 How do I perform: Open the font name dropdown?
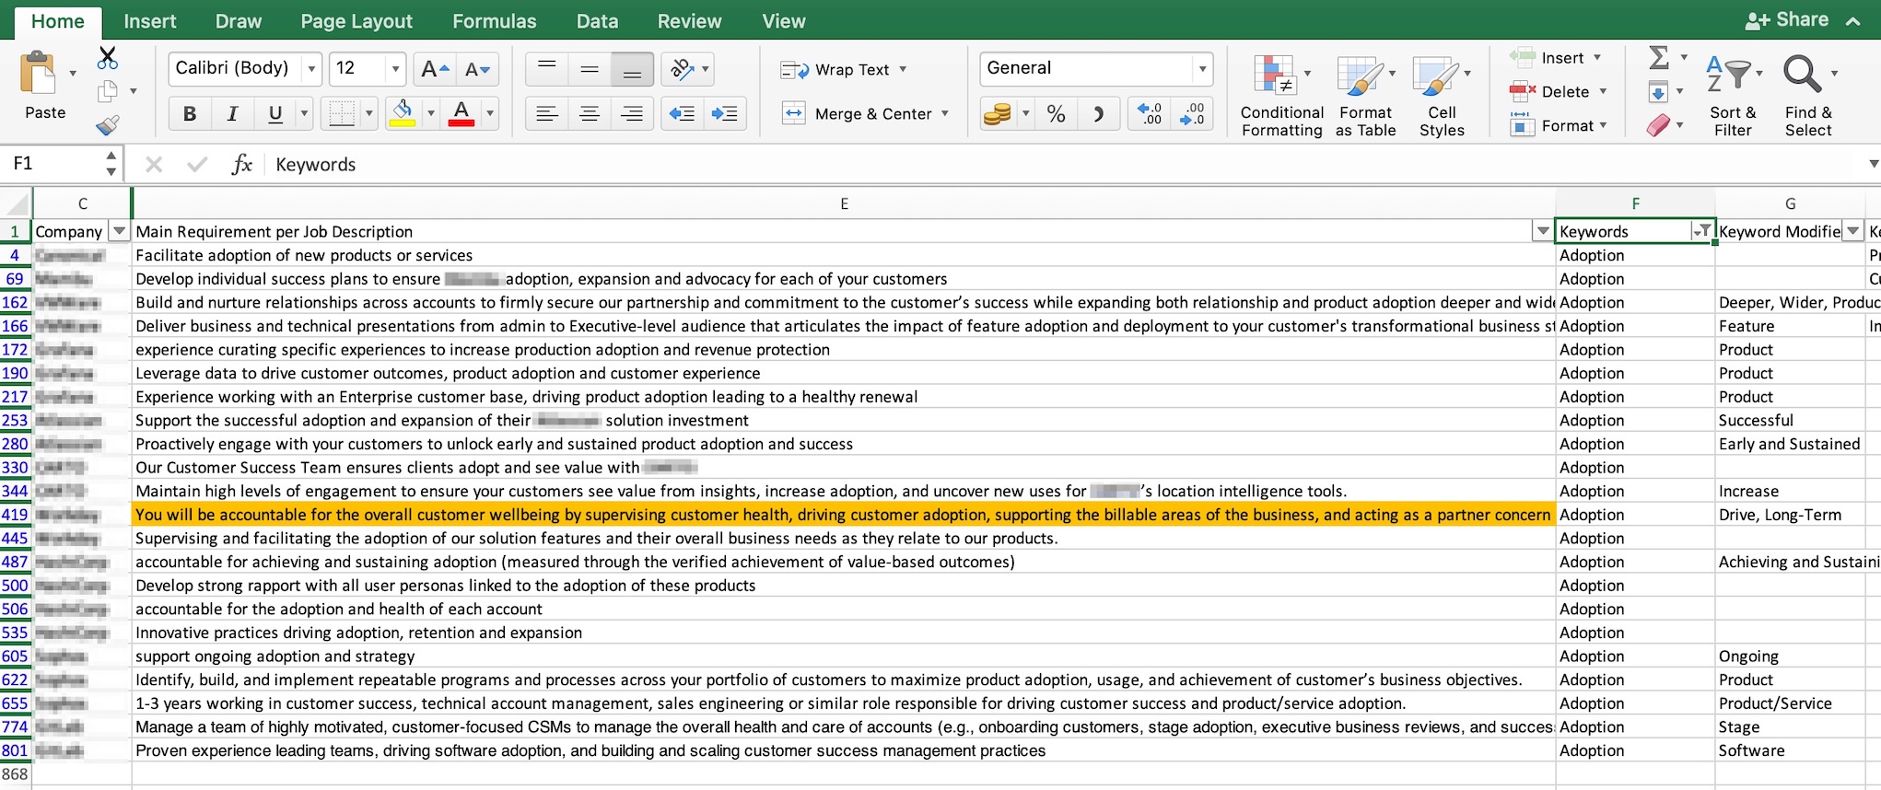click(311, 69)
